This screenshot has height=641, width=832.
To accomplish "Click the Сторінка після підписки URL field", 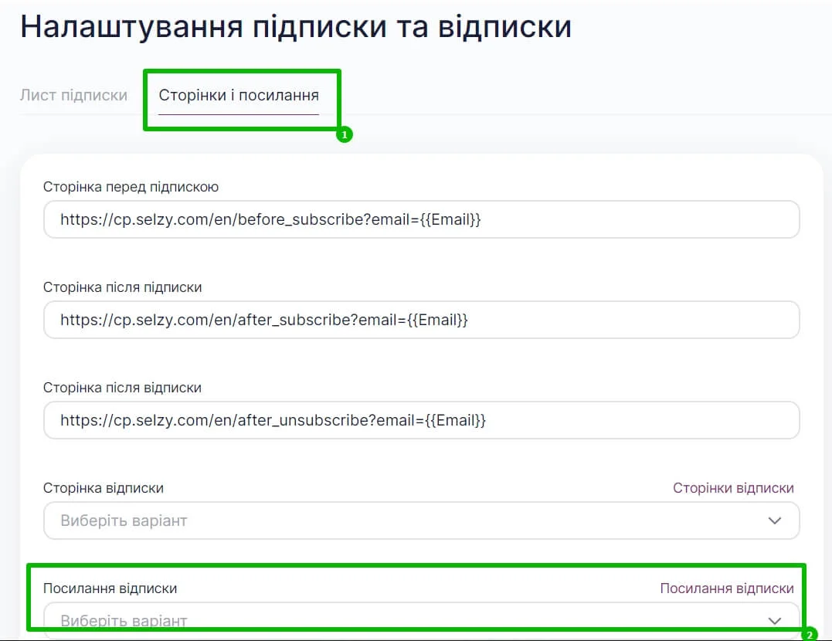I will click(x=421, y=320).
